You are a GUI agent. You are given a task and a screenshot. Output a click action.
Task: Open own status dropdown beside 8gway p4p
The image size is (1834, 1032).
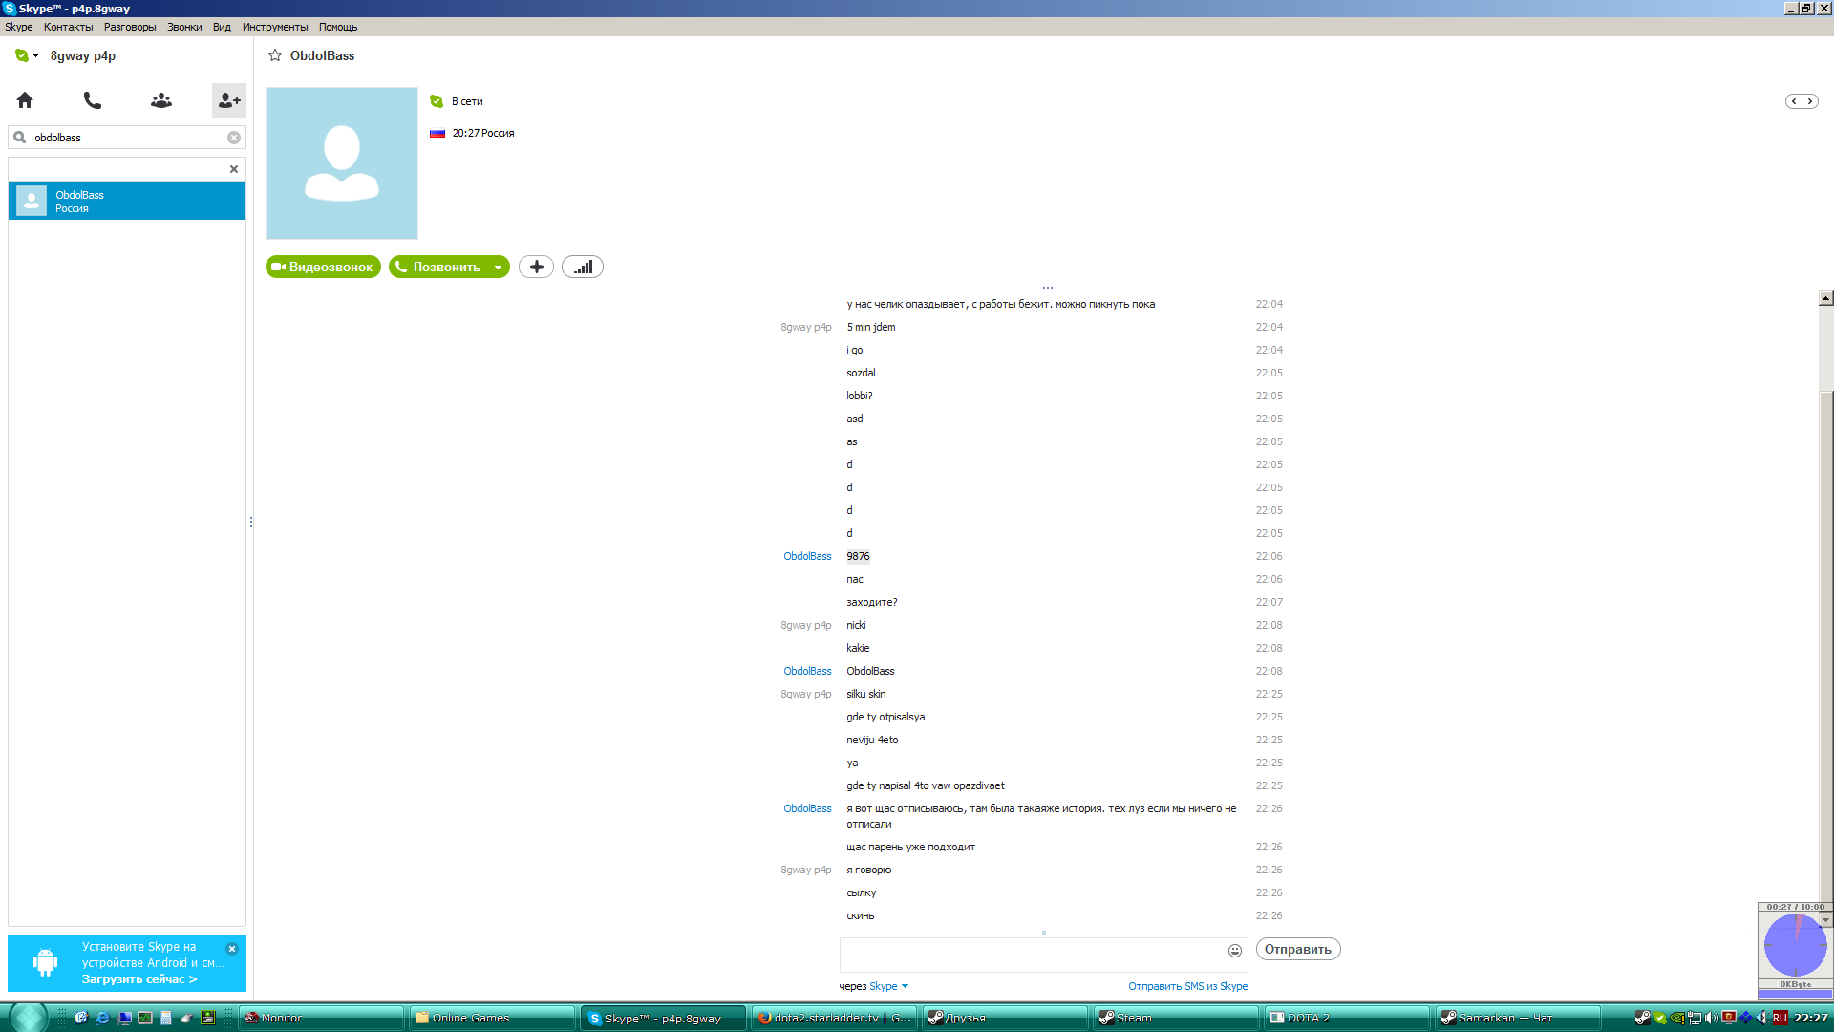pos(28,55)
